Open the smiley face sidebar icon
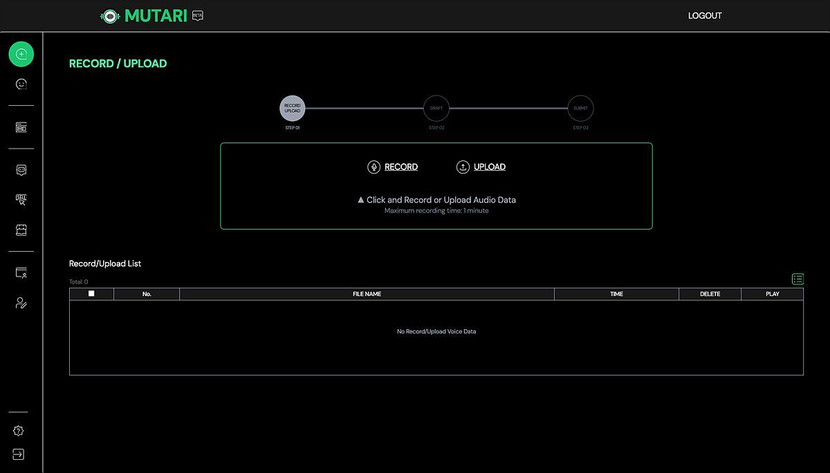The width and height of the screenshot is (830, 473). (x=21, y=84)
